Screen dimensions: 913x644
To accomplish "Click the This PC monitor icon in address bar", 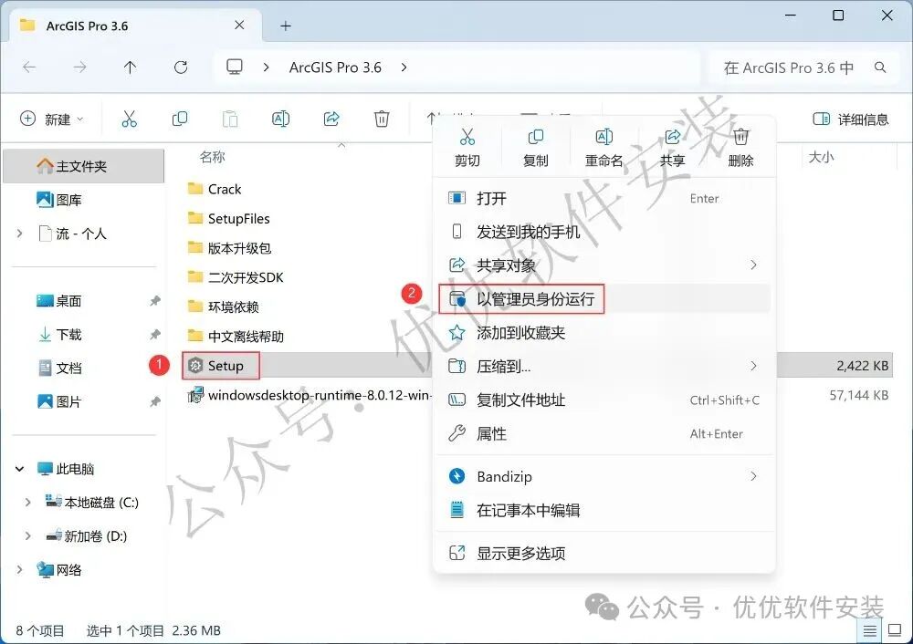I will 235,67.
